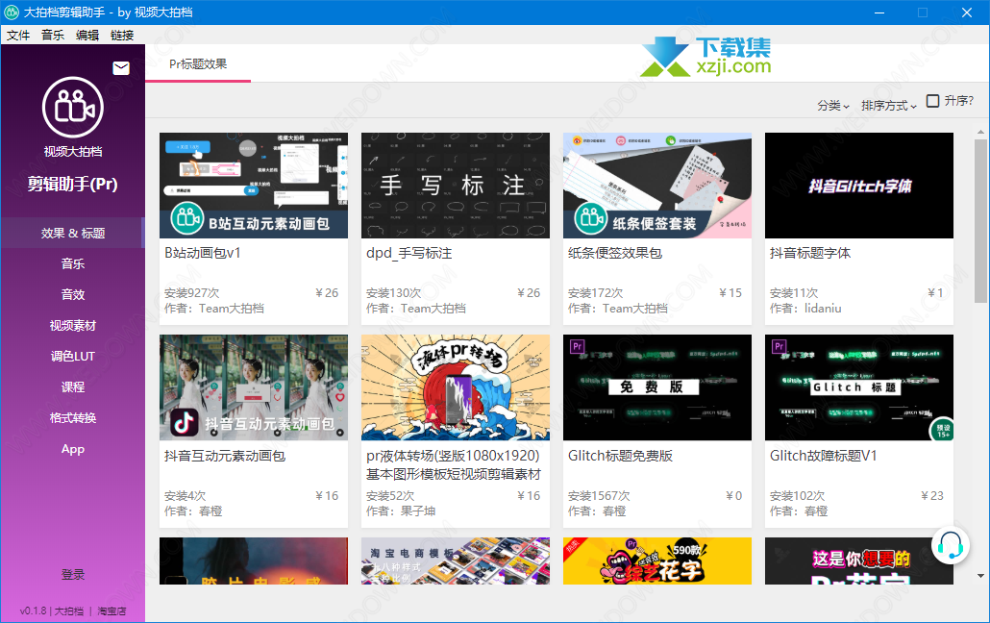Click the 作者: 果子坤 author text
Screen dimensions: 990x623
pyautogui.click(x=401, y=511)
